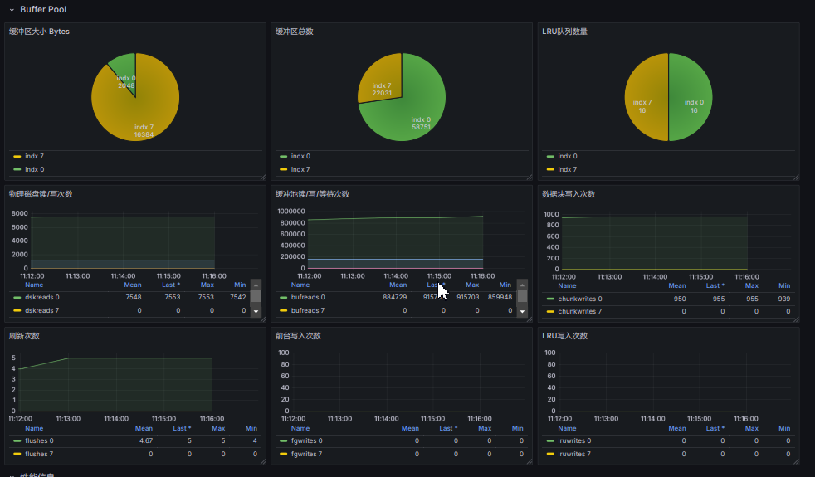Open the 物理磁盘读/写次数 panel title menu
815x477 pixels.
(41, 194)
